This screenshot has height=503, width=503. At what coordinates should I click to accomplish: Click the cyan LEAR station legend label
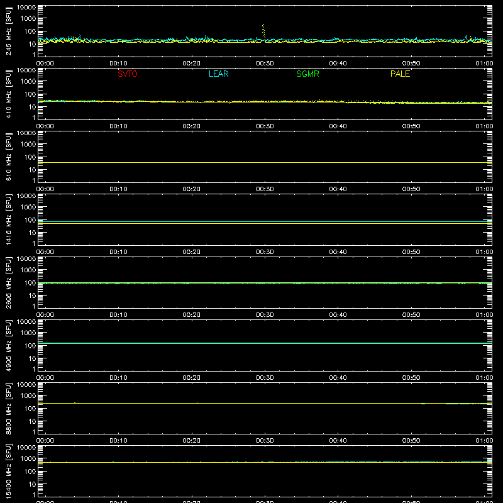218,74
